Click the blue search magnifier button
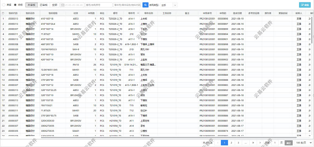 (145, 5)
